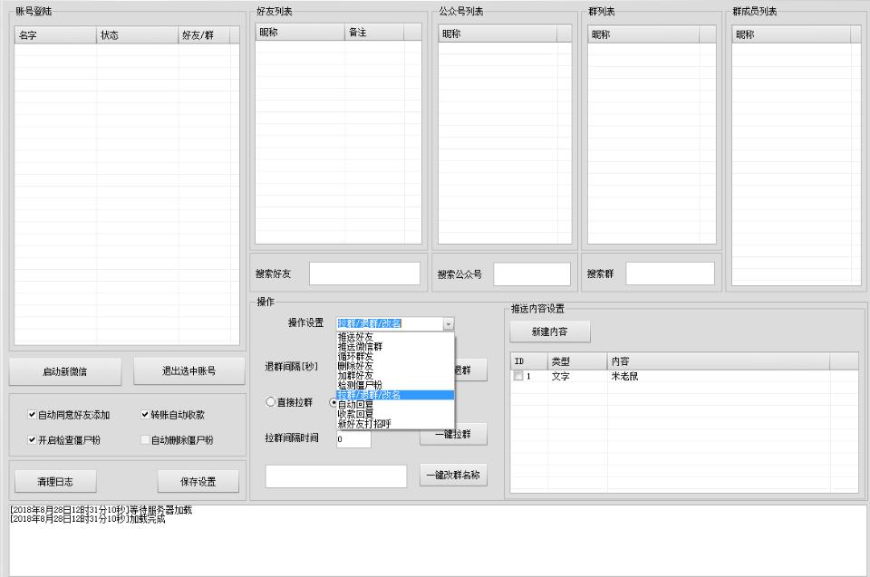The height and width of the screenshot is (577, 870).
Task: Choose 推送微信群 from the dropdown list
Action: point(361,346)
